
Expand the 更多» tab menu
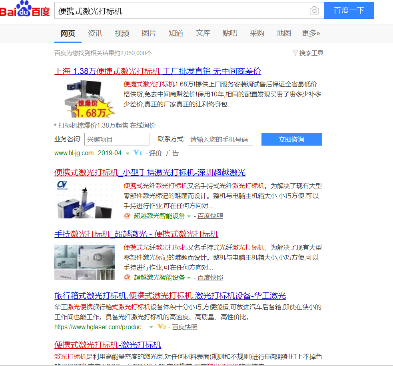click(311, 33)
